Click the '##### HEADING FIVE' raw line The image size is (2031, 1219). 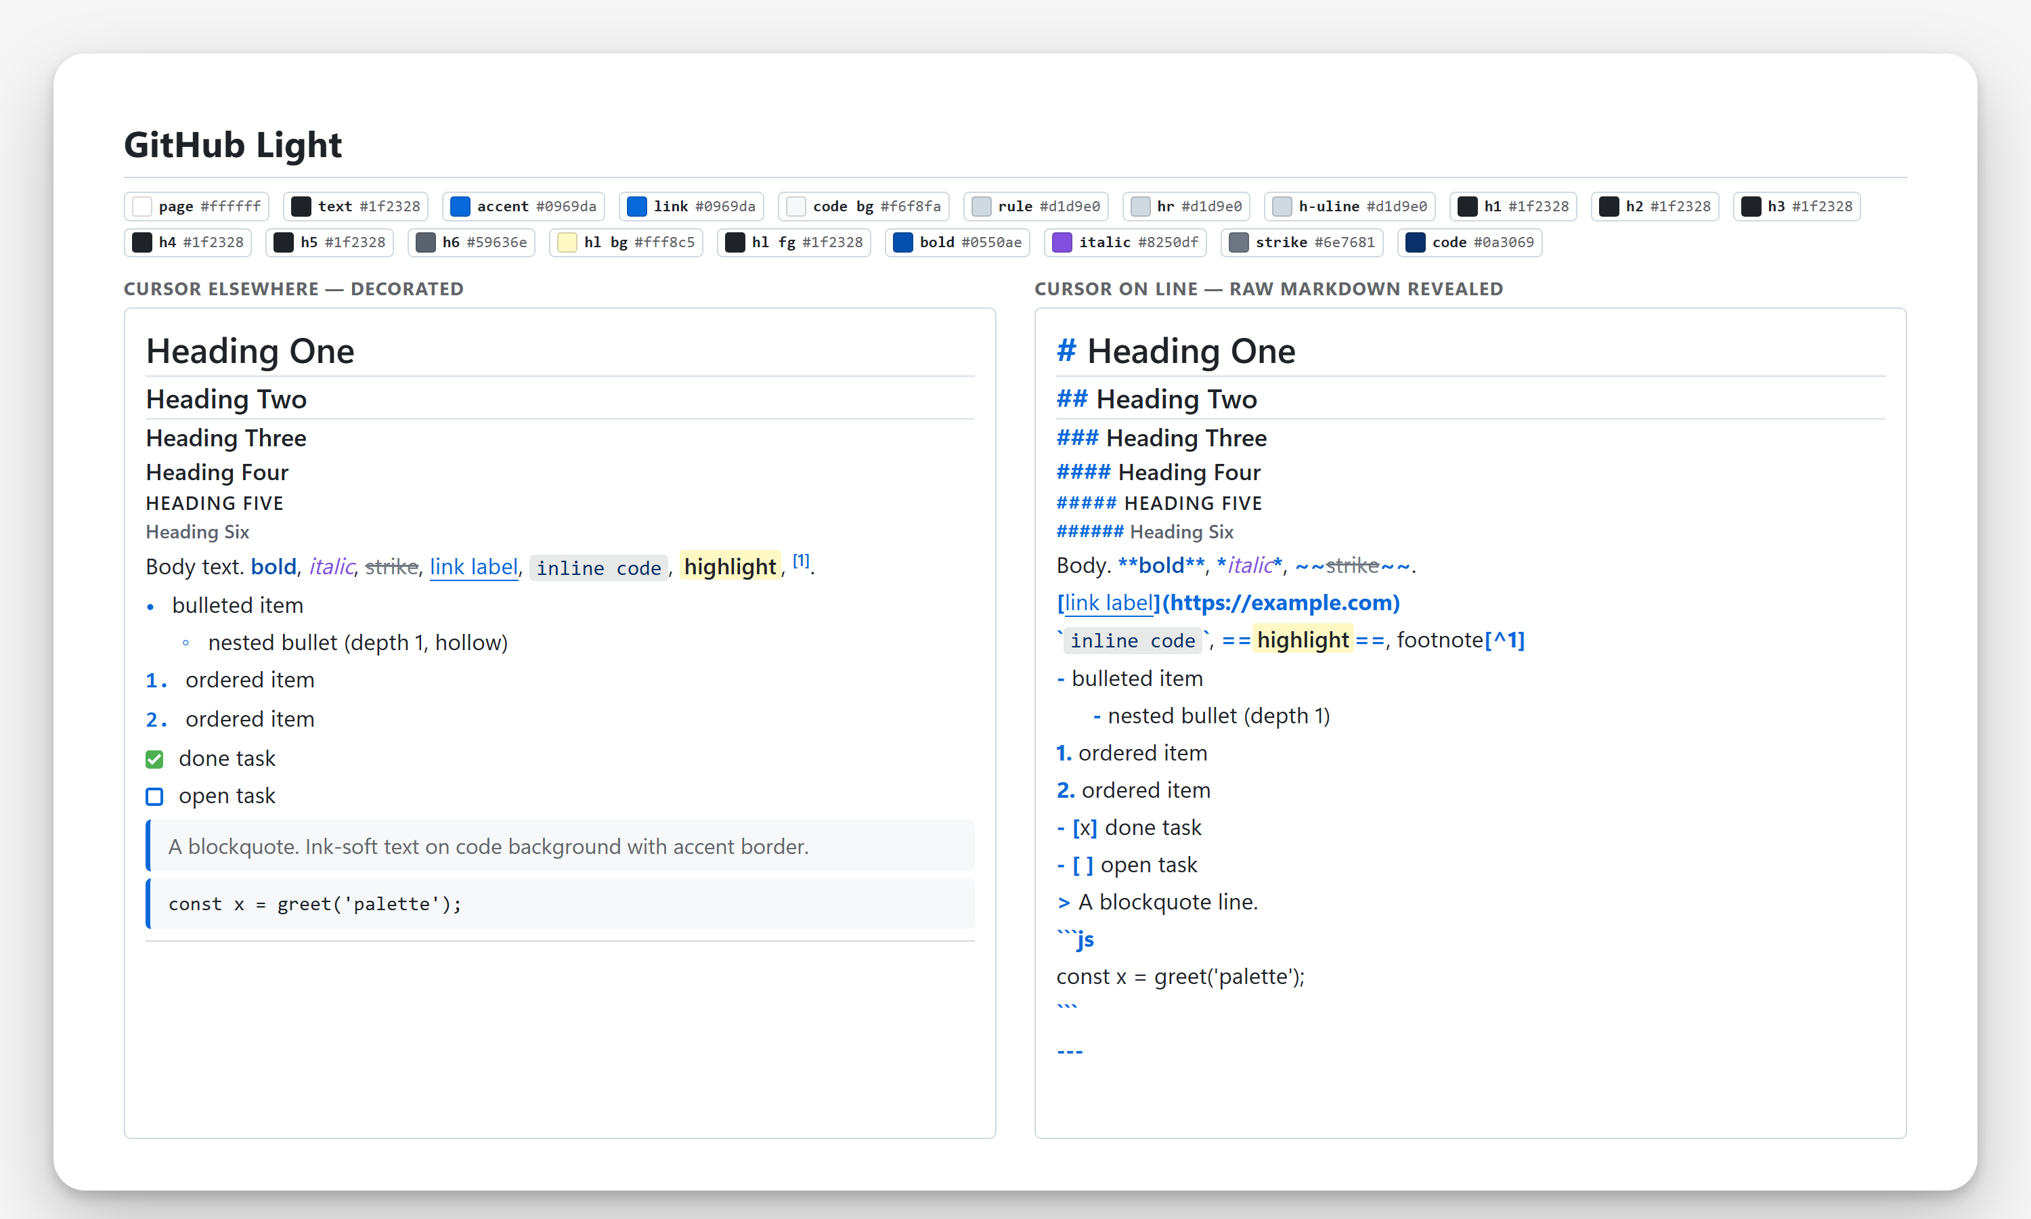(1159, 504)
